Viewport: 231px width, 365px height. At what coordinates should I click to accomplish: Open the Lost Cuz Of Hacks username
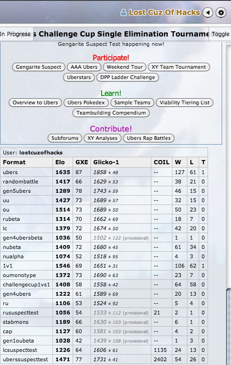pos(164,12)
